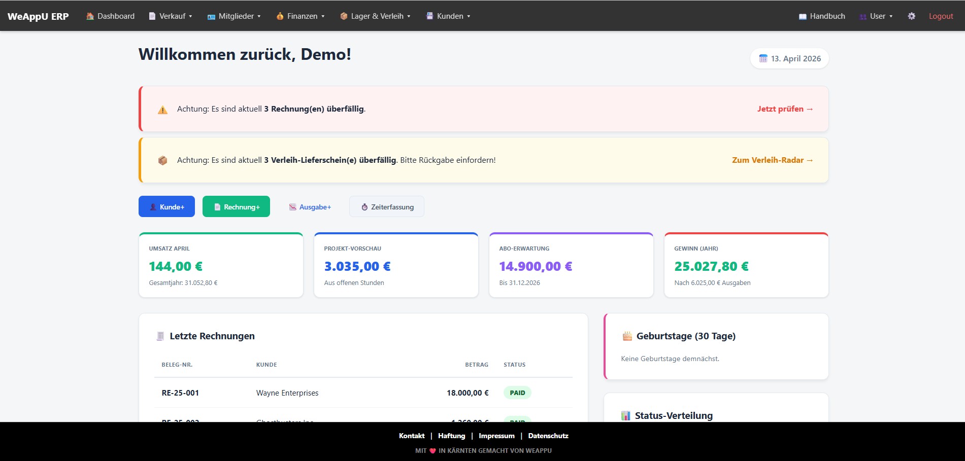The image size is (965, 461).
Task: Open the User menu
Action: point(876,16)
